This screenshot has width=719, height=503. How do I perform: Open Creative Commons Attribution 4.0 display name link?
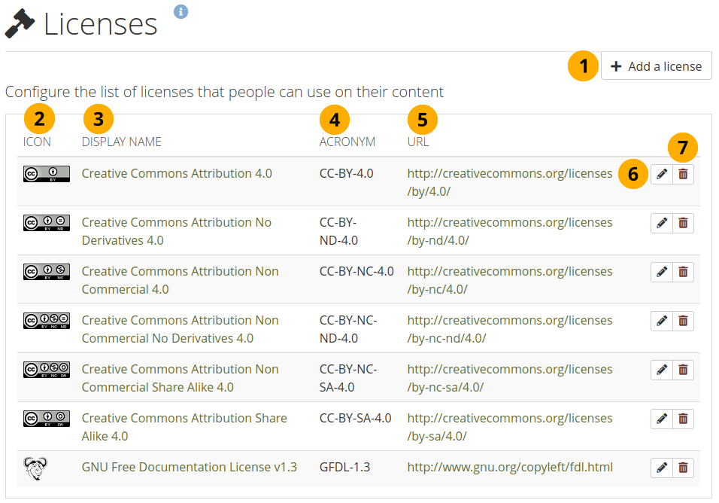(x=177, y=173)
